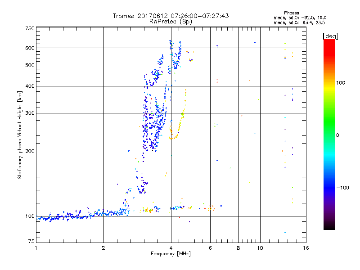
Task: Click the "75" height axis tick label
Action: pos(31,241)
